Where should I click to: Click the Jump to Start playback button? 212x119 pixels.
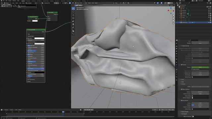click(x=84, y=110)
